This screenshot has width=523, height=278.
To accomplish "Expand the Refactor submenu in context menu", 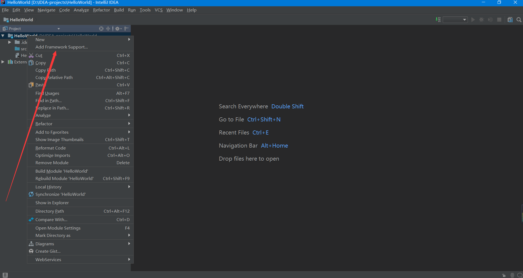I will click(80, 124).
